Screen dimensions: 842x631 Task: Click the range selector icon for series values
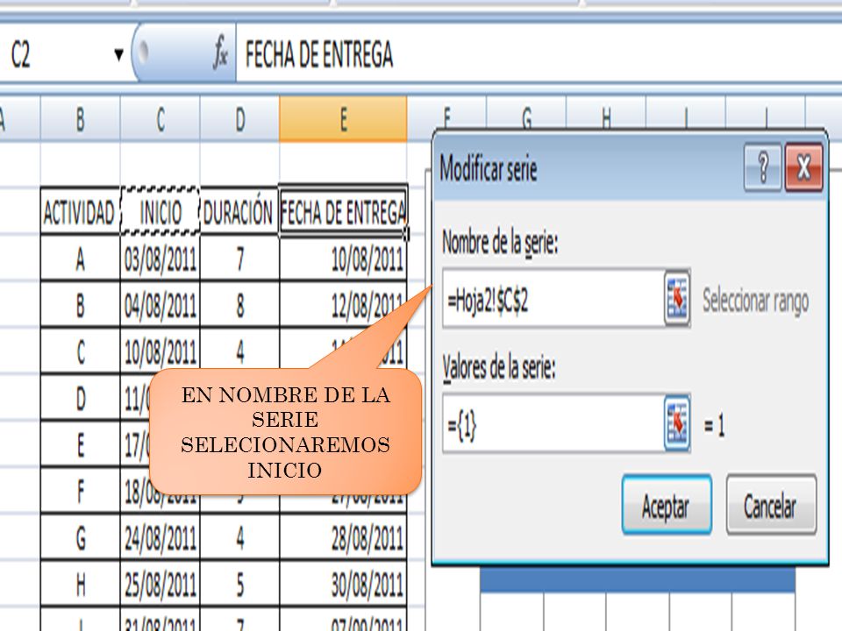(677, 424)
